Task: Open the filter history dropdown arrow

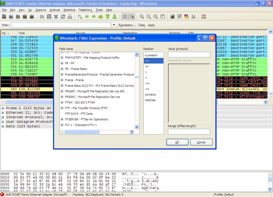Action: click(114, 25)
